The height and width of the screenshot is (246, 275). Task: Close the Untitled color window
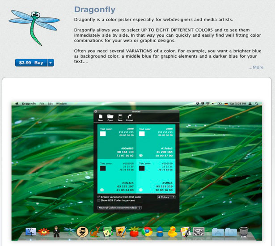coord(96,111)
